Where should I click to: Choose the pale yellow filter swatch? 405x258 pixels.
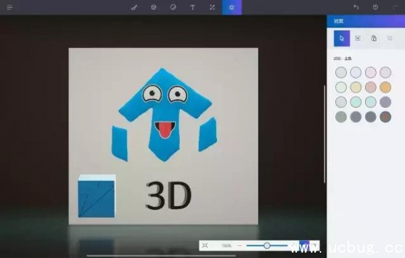point(356,87)
